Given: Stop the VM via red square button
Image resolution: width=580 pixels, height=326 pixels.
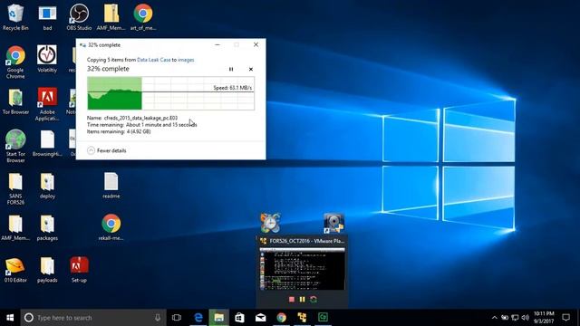Looking at the screenshot, I should [x=292, y=300].
